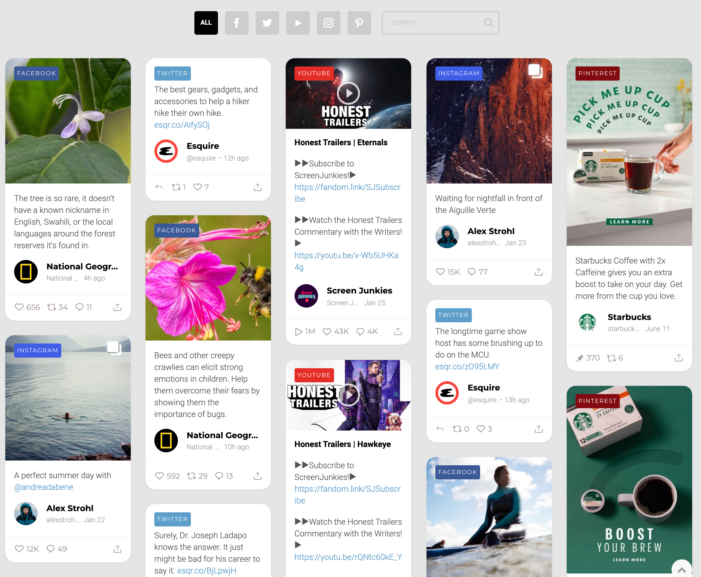The height and width of the screenshot is (577, 701).
Task: Click the search icon to activate search
Action: click(488, 22)
